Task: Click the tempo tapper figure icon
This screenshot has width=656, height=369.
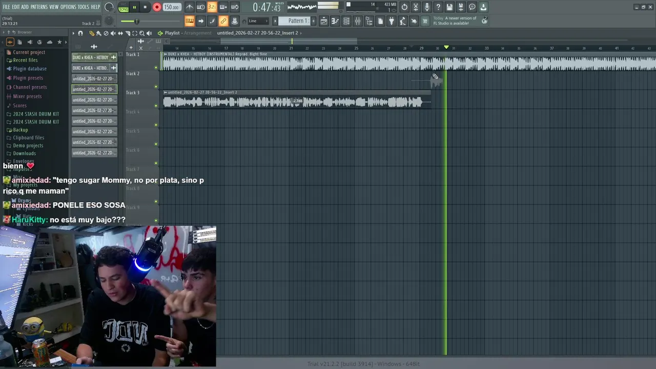Action: tap(403, 21)
